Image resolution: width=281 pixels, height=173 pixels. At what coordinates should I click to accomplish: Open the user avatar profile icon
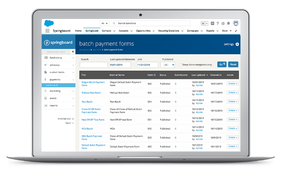(x=236, y=23)
